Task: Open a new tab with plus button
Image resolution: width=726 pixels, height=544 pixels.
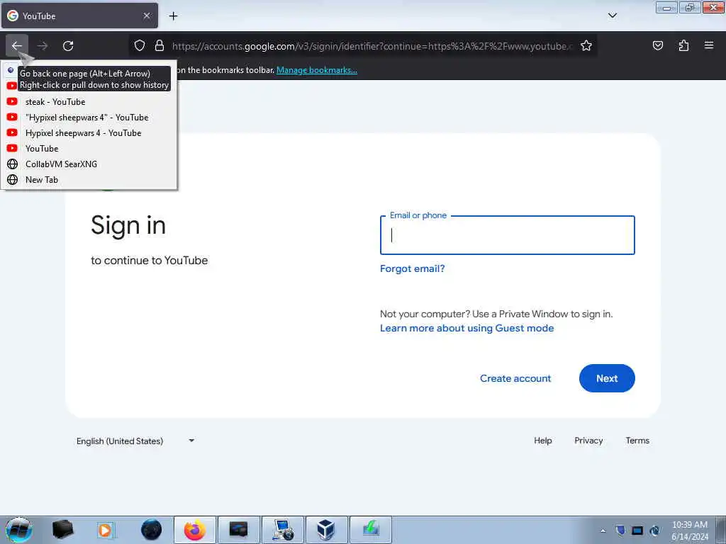Action: (173, 16)
